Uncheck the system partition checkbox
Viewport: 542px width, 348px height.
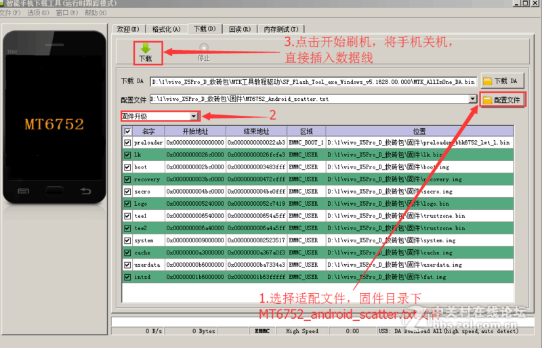tap(127, 240)
